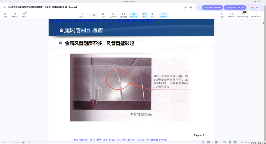
Task: Click the page number field in toolbar
Action: 92,15
